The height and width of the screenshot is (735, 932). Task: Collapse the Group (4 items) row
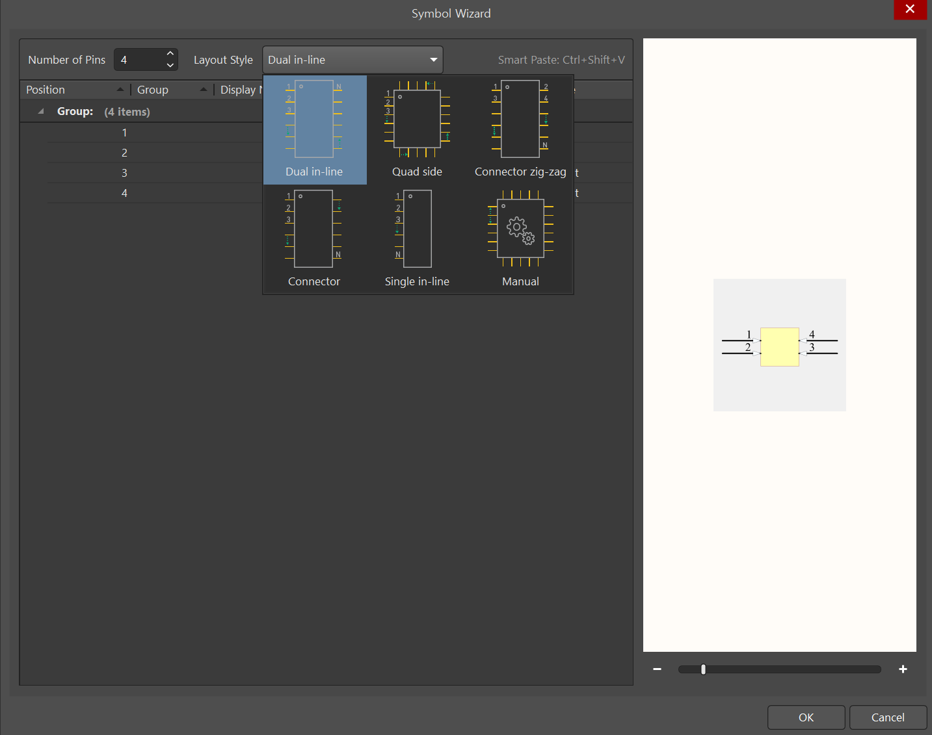41,112
